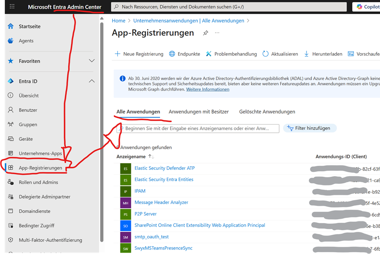Screen dimensions: 380x254
Task: Click the Delegierte Adminpartner icon
Action: (x=11, y=196)
